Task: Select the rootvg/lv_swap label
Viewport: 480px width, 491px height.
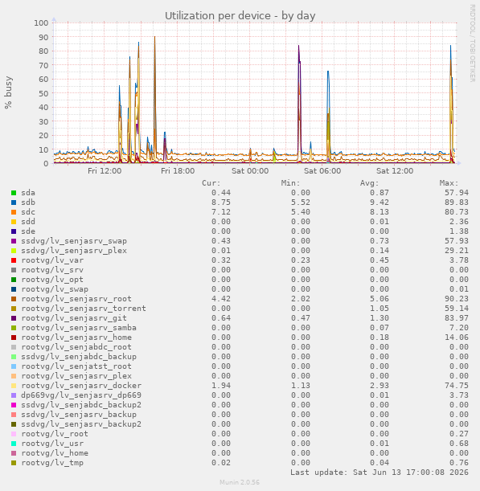Action: point(55,289)
